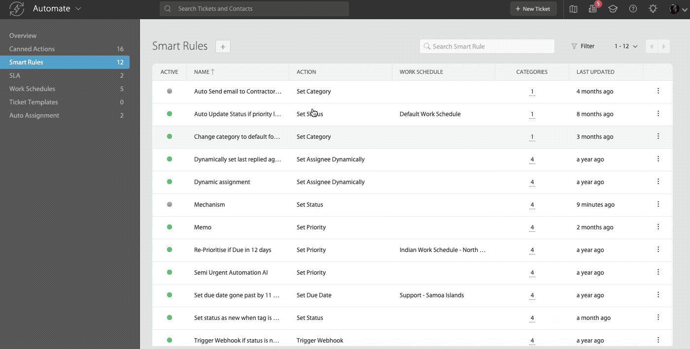Open more options for Re-Prioritise rule
The height and width of the screenshot is (349, 690).
(658, 250)
